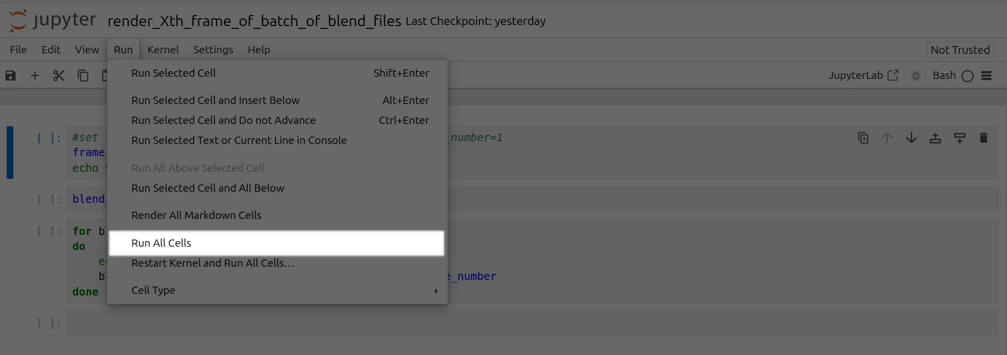Expand the Cell Type submenu
The height and width of the screenshot is (355, 1007).
pos(278,291)
